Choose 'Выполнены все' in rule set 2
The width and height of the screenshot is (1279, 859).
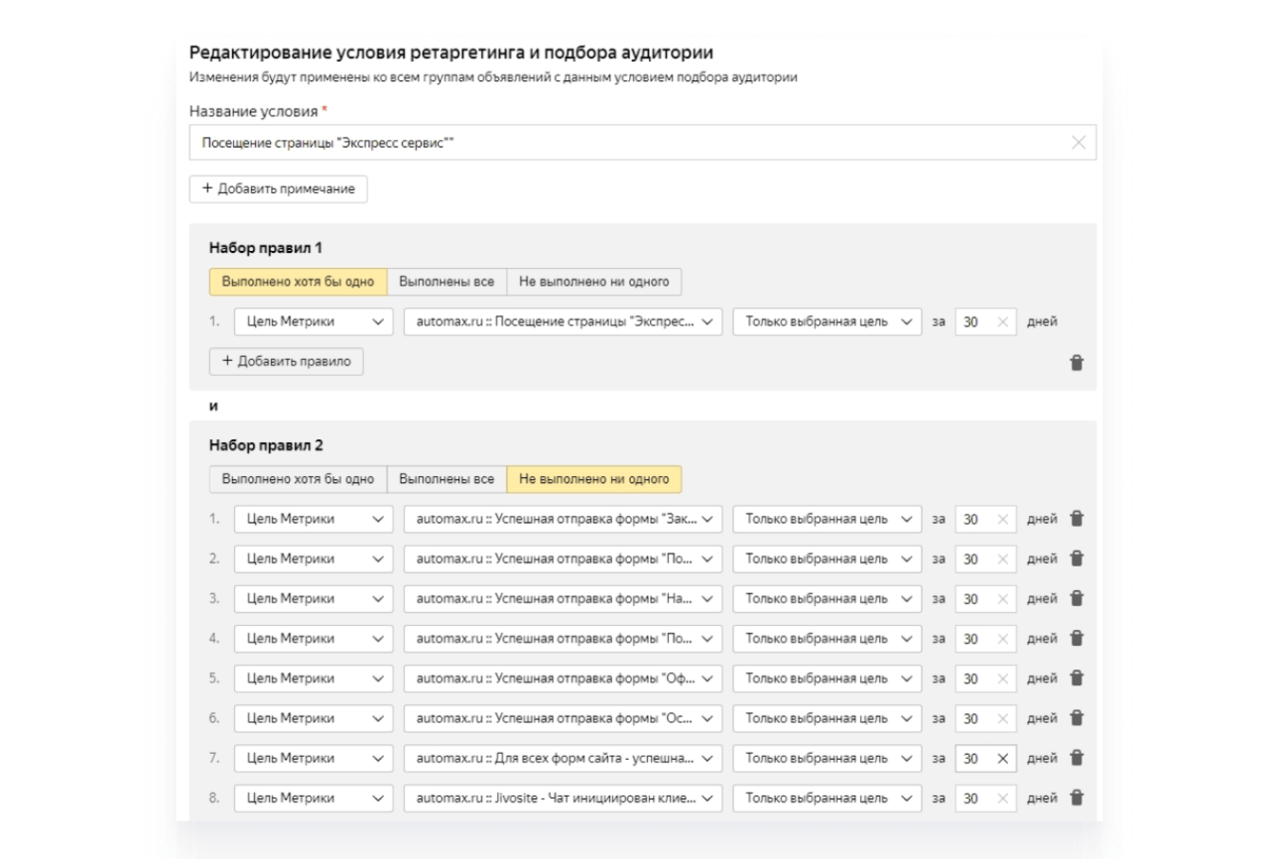446,479
